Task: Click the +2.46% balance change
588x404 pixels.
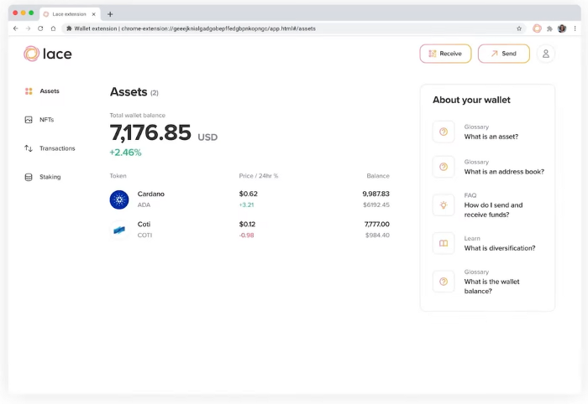Action: [x=125, y=153]
